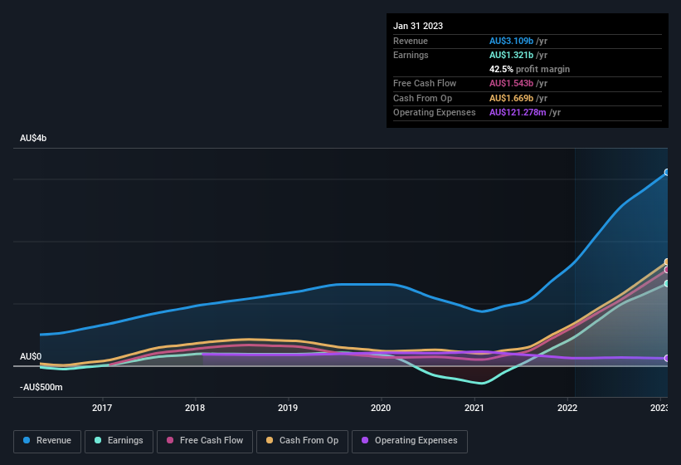The height and width of the screenshot is (465, 681).
Task: Click Free Cash Flow endpoint marker
Action: (667, 270)
